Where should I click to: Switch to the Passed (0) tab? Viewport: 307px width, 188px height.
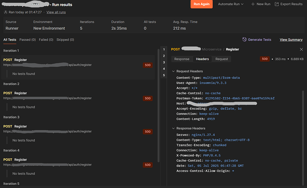[28, 40]
